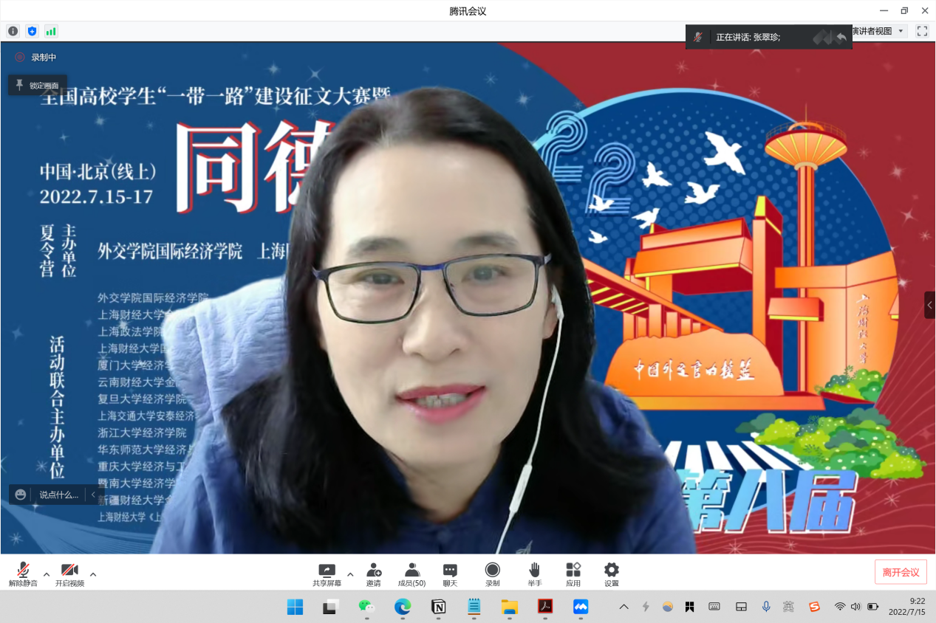Open the 成员(50) members list
The height and width of the screenshot is (623, 936).
[x=411, y=574]
